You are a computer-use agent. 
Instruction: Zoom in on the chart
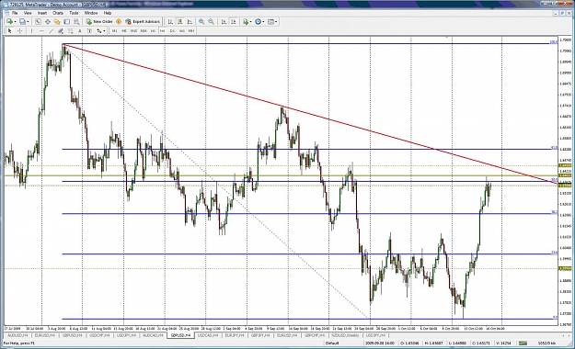[x=201, y=22]
